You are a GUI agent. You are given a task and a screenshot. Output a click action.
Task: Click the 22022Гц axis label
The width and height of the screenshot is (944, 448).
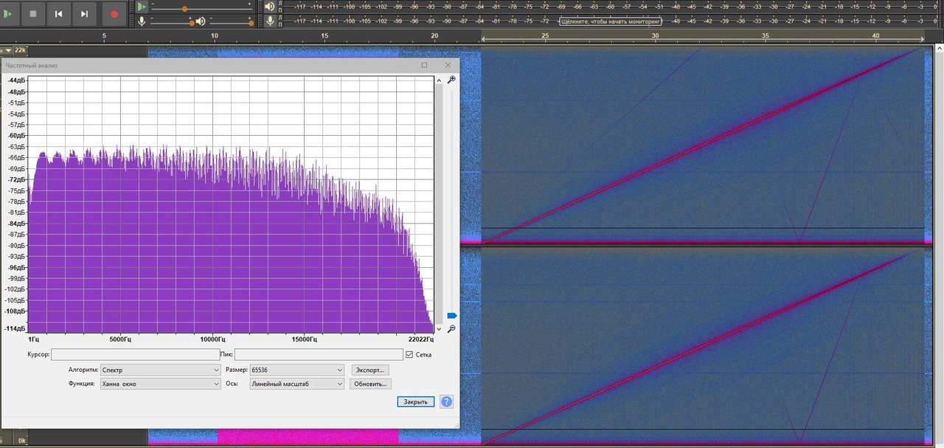[x=420, y=340]
